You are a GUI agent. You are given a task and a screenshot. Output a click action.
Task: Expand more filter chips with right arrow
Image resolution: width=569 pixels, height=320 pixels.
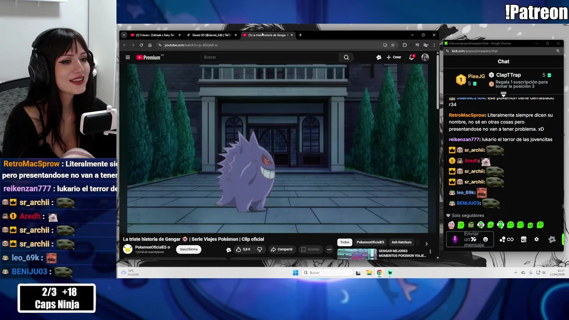pos(426,244)
